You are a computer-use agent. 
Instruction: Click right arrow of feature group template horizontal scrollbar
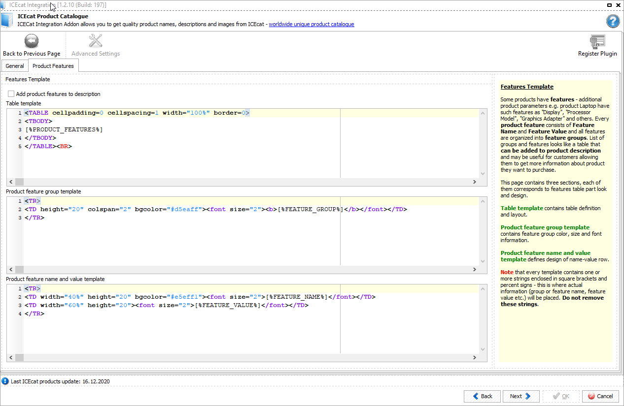coord(475,270)
